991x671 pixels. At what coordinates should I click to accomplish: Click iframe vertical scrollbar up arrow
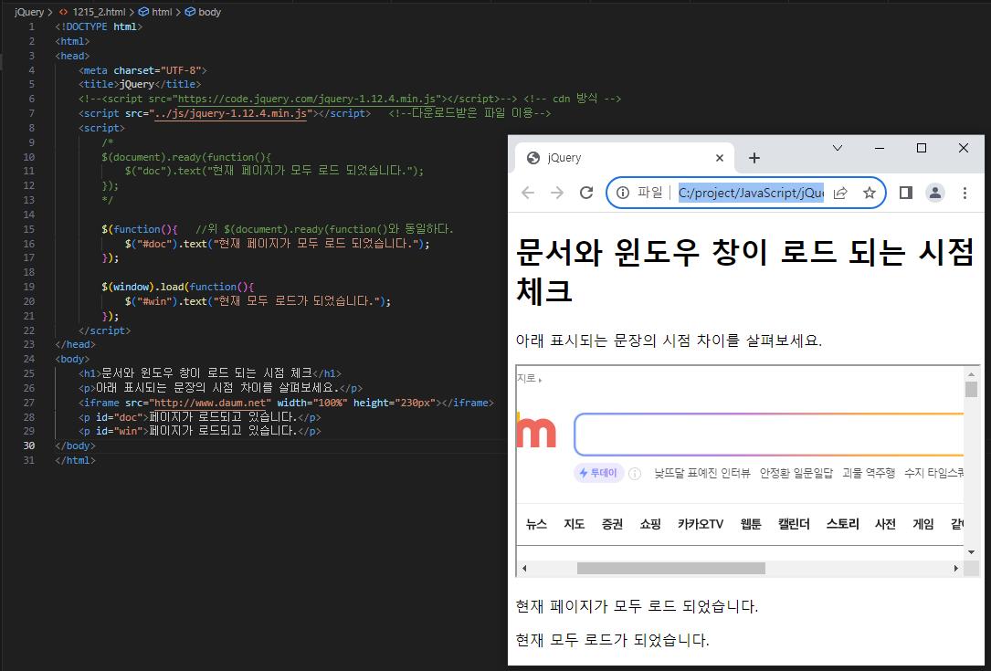point(972,374)
